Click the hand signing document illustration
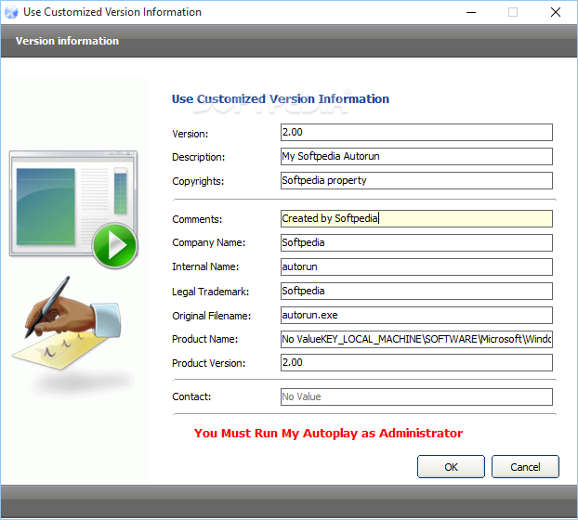578x520 pixels. coord(66,324)
